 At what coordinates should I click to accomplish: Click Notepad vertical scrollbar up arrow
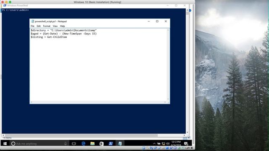(168, 30)
